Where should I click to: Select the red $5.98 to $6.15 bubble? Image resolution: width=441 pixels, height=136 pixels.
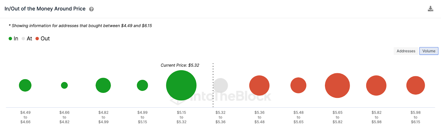(x=415, y=85)
